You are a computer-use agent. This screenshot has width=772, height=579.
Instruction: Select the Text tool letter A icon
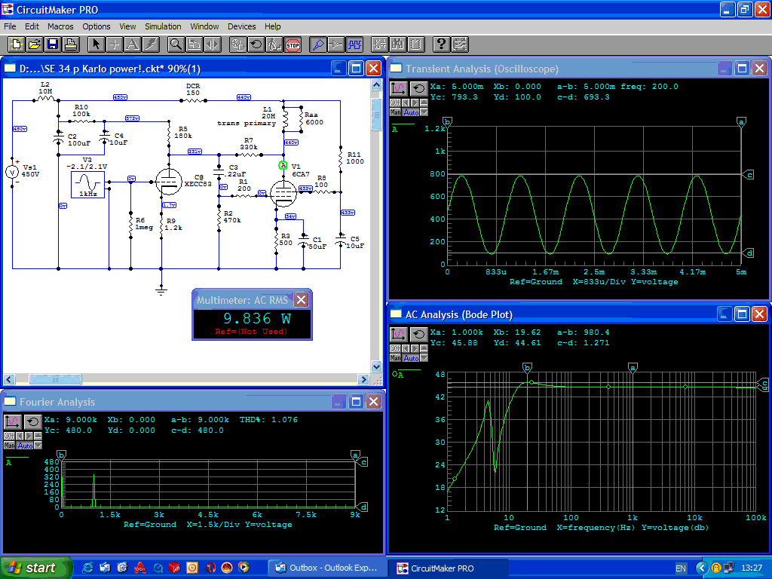133,44
